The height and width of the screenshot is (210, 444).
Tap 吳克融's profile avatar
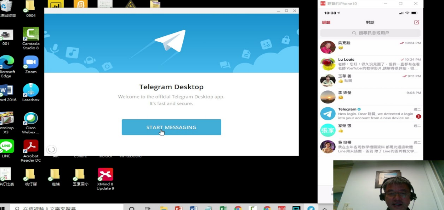pos(328,47)
